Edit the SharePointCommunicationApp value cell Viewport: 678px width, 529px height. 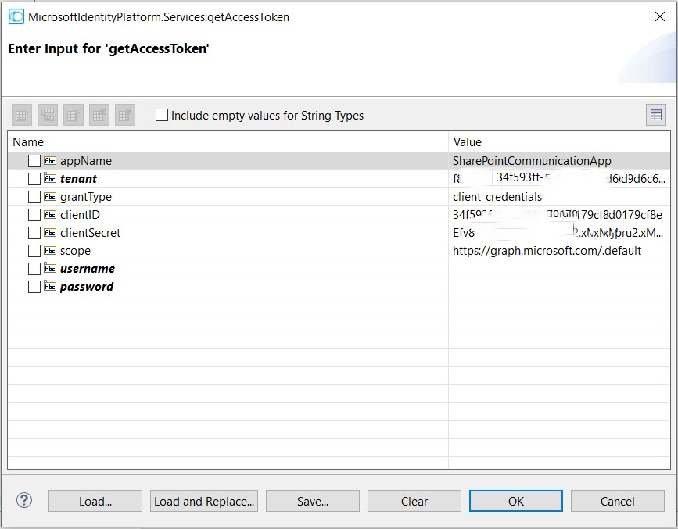tap(559, 161)
